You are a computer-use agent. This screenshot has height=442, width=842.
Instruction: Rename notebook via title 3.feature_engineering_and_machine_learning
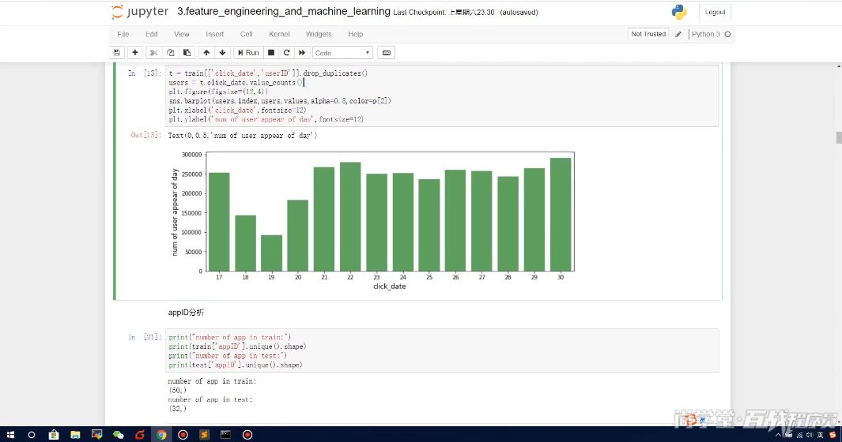[284, 11]
